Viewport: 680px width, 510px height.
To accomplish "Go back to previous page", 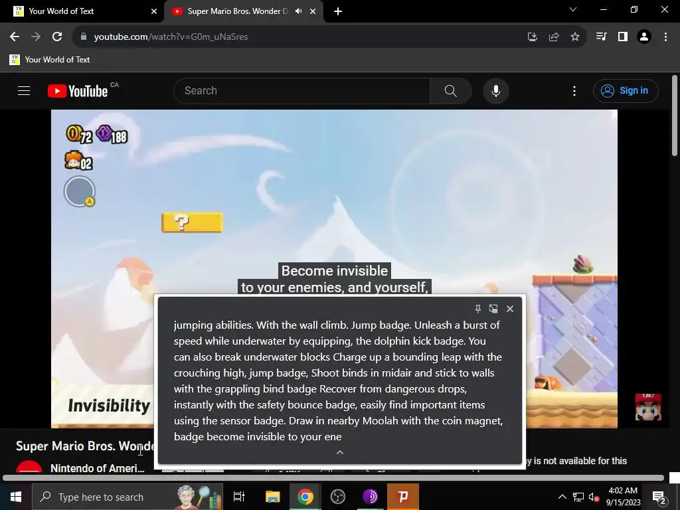I will coord(15,37).
